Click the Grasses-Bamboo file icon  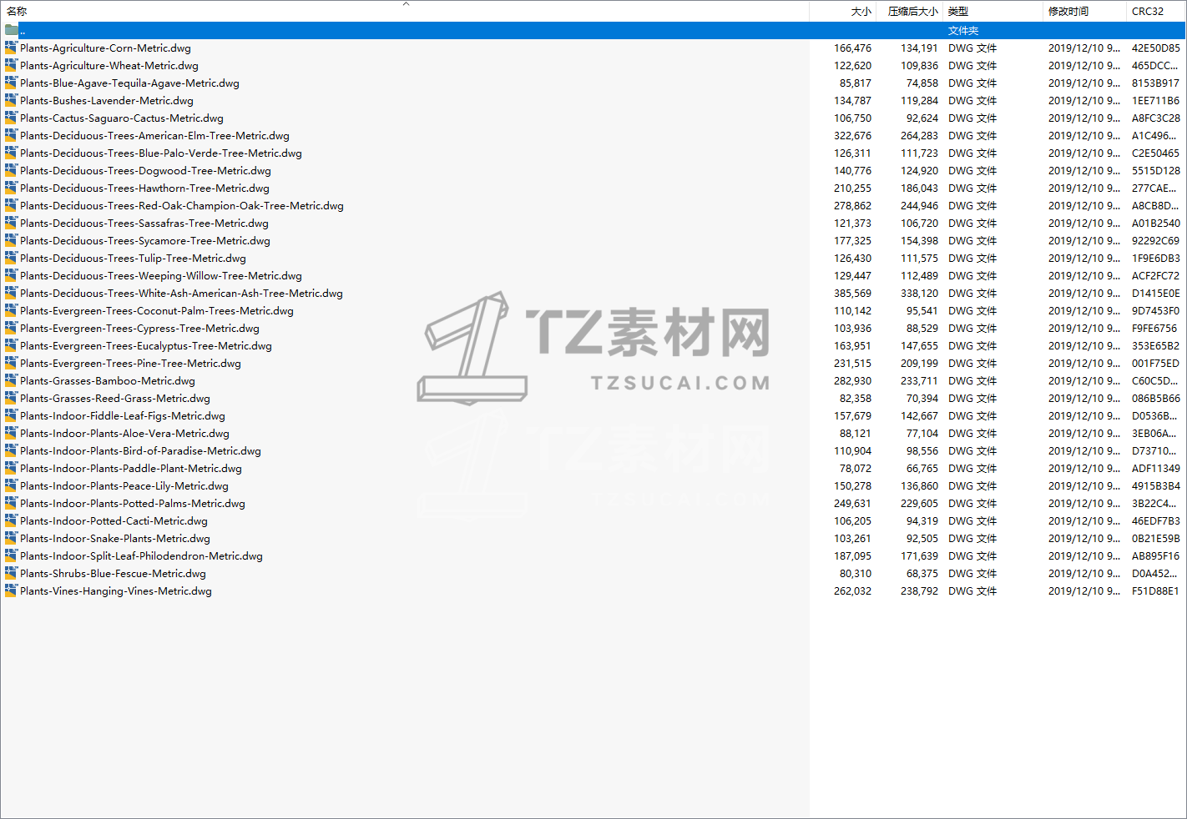[11, 381]
